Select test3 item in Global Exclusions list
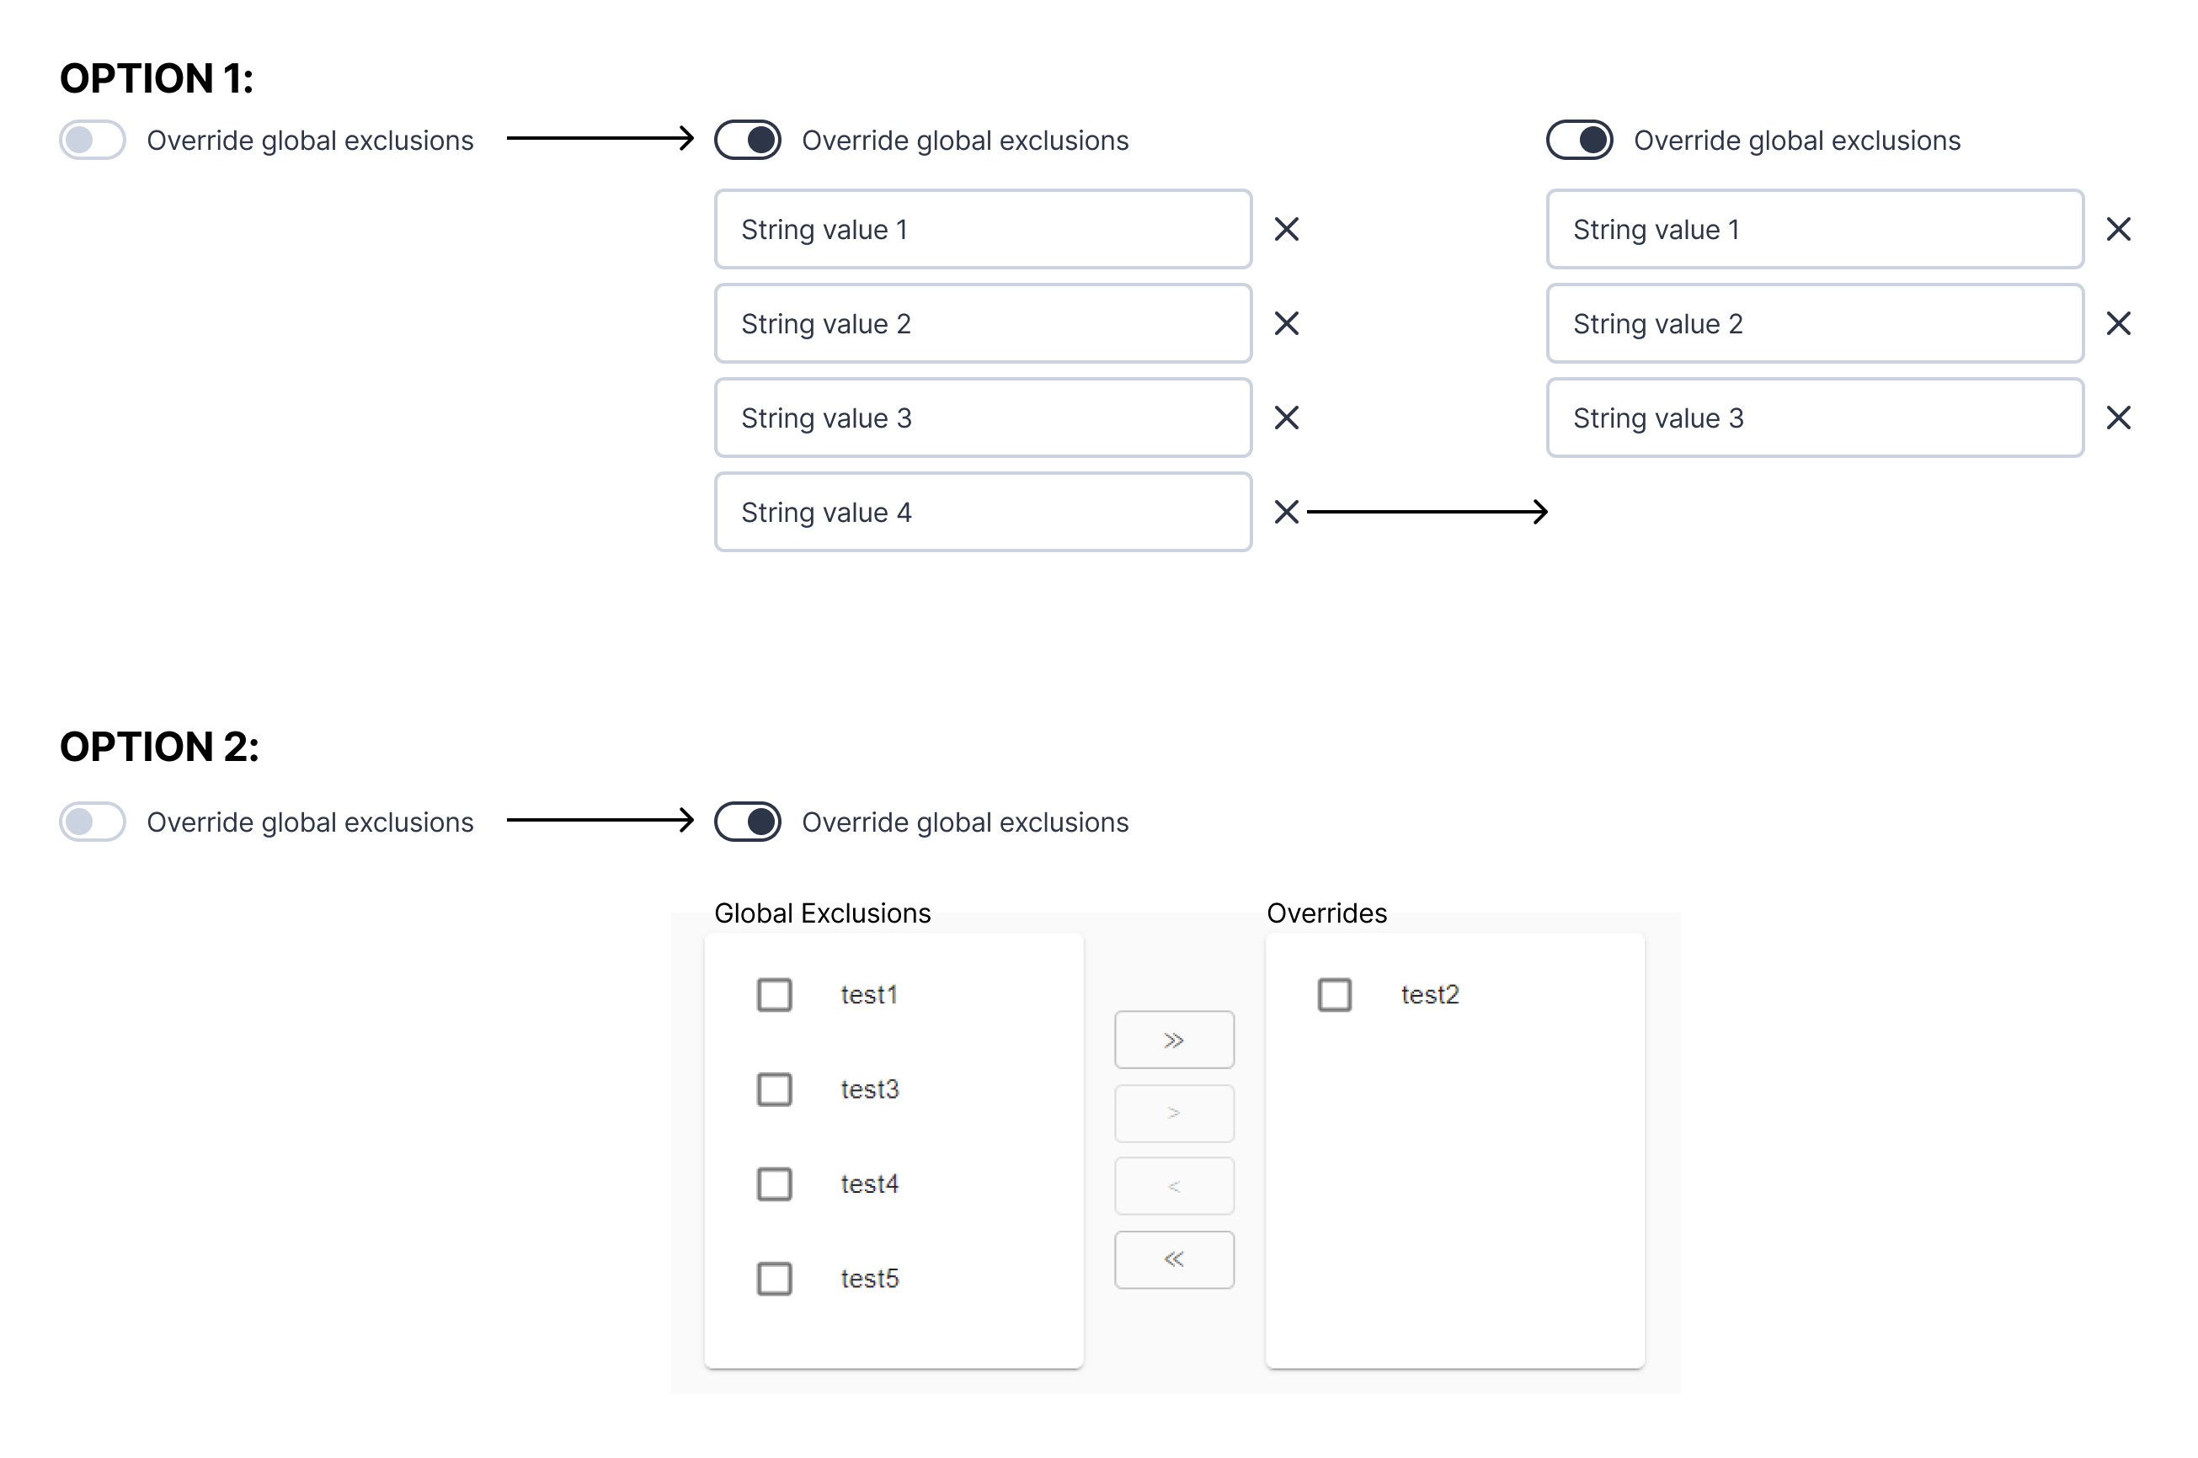This screenshot has width=2198, height=1458. click(773, 1087)
